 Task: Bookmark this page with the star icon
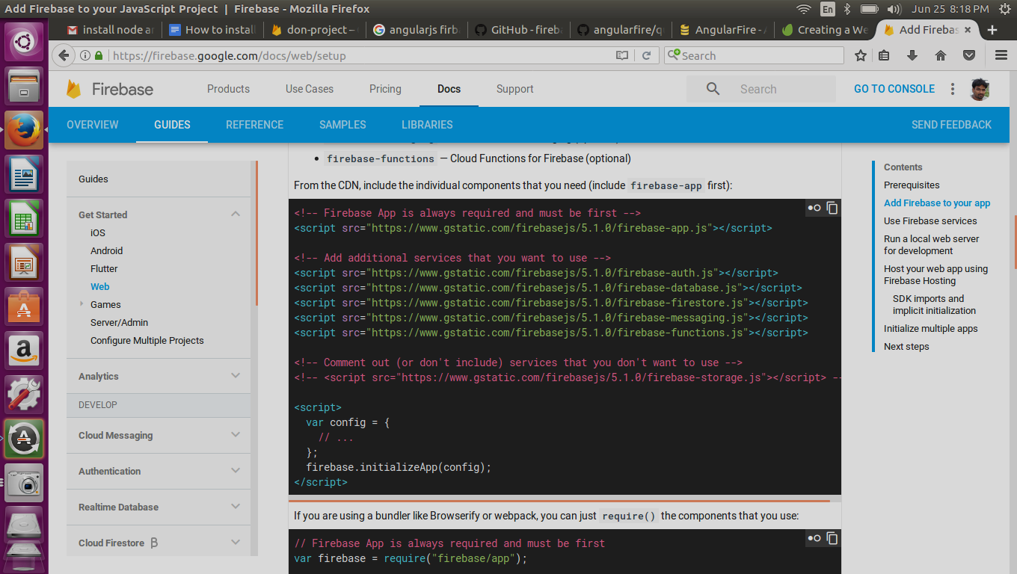click(861, 55)
